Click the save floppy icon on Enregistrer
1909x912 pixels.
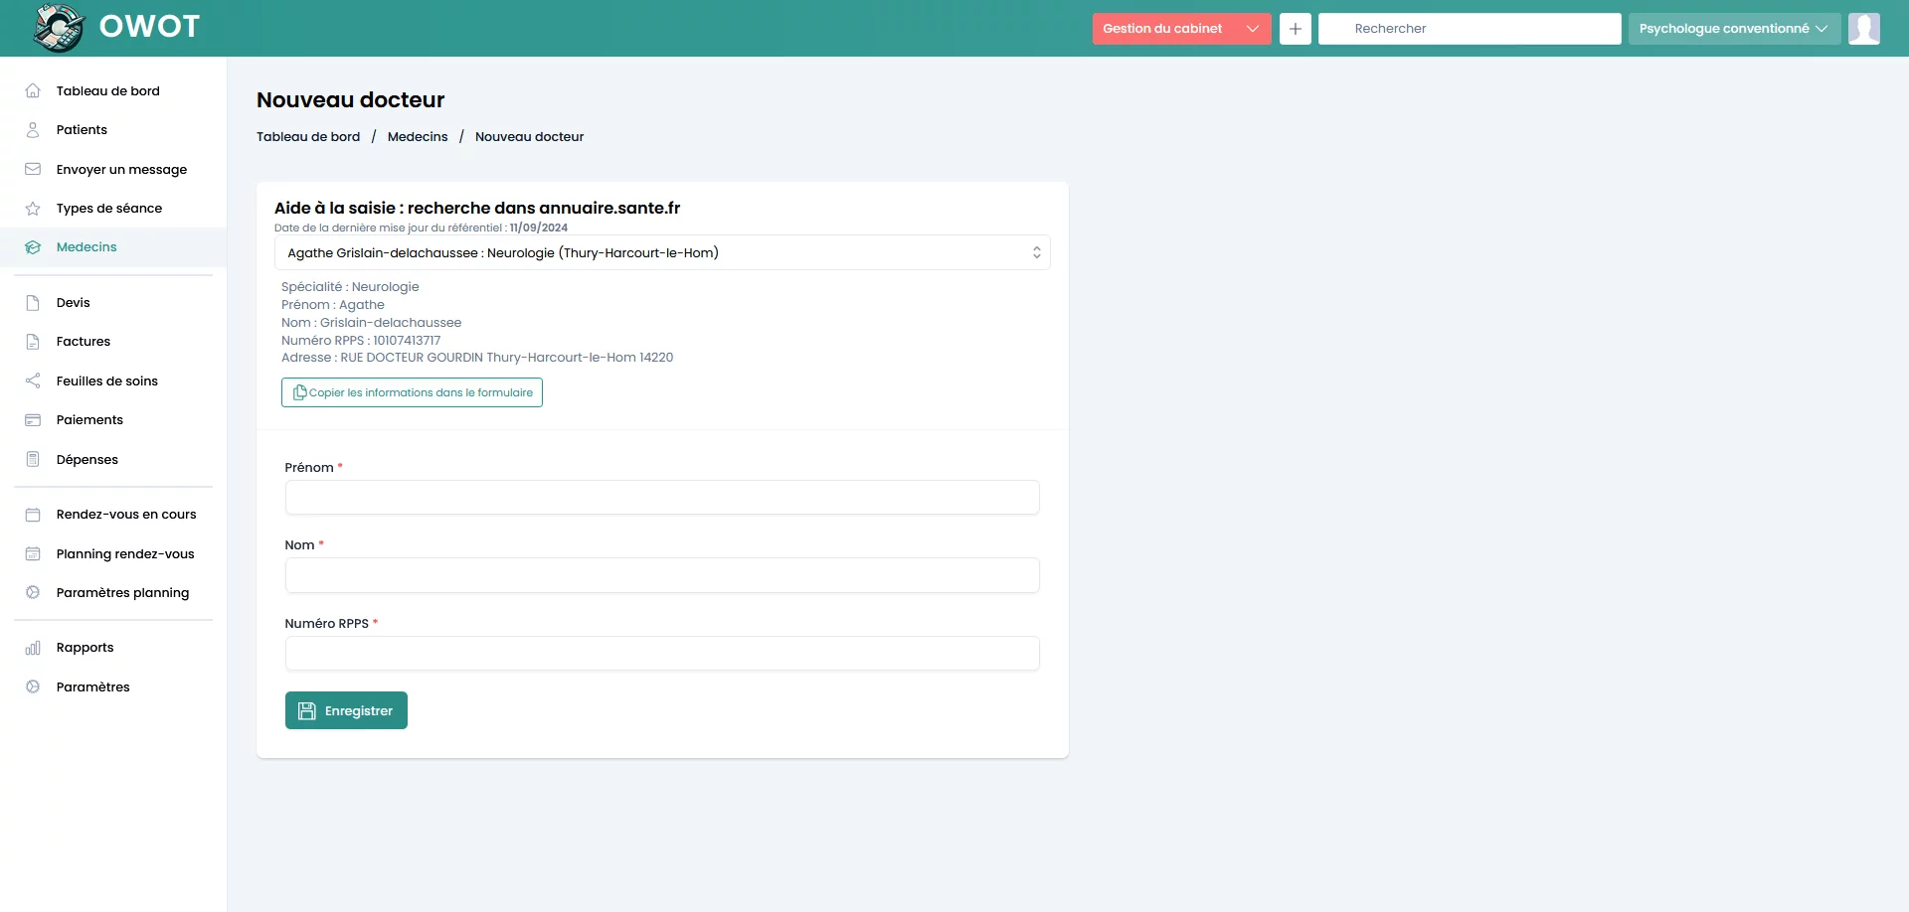pos(307,711)
